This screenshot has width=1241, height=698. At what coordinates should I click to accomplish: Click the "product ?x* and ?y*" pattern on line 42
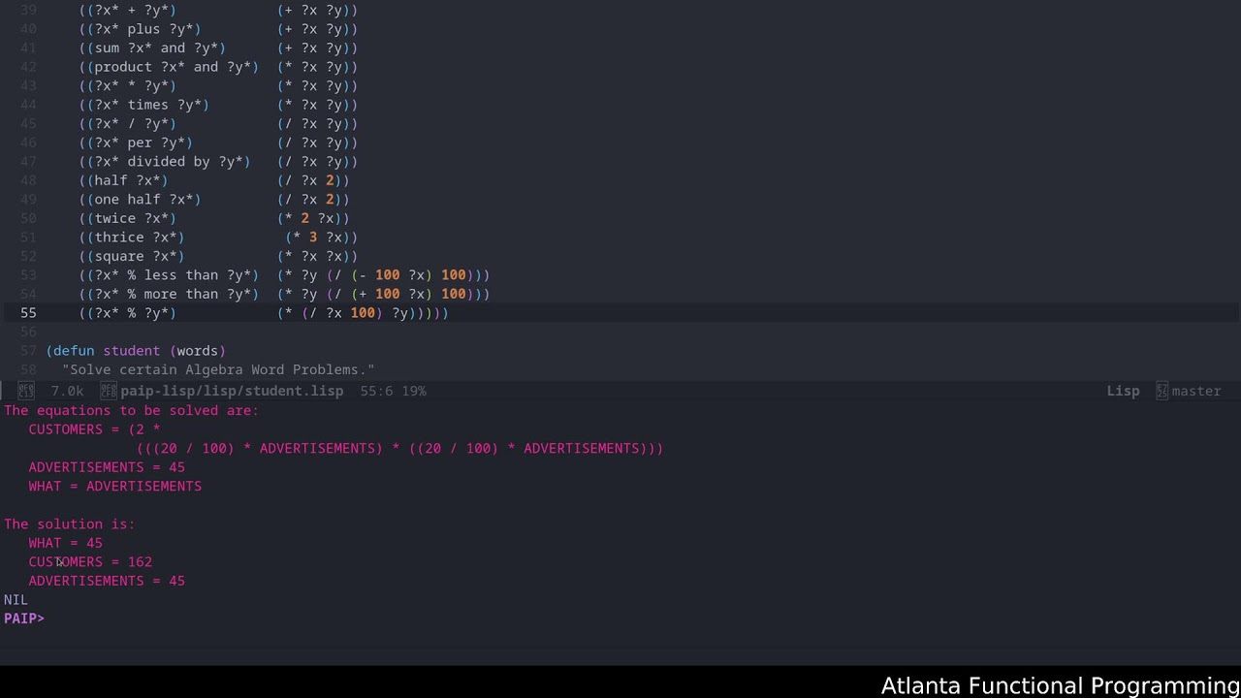click(173, 67)
